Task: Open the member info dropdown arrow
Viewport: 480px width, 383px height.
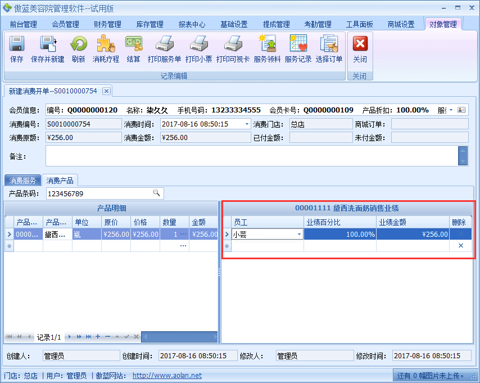Action: 451,110
